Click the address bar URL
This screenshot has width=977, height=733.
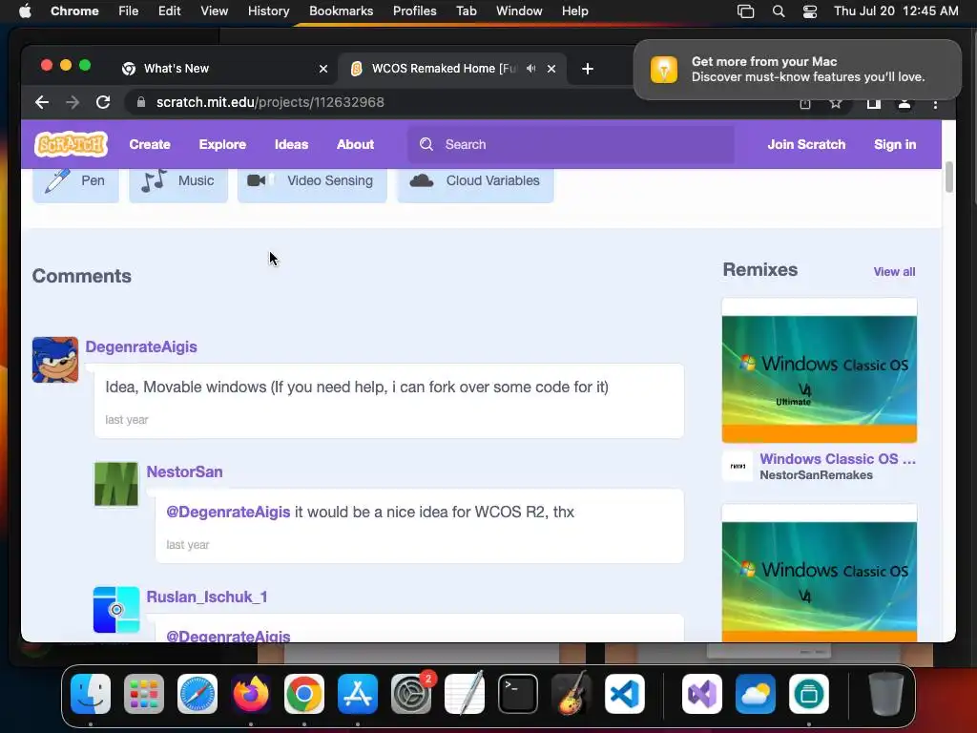[x=270, y=102]
